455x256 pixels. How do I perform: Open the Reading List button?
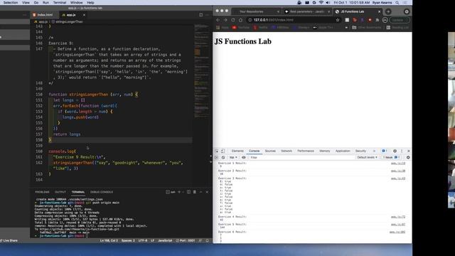[x=397, y=28]
